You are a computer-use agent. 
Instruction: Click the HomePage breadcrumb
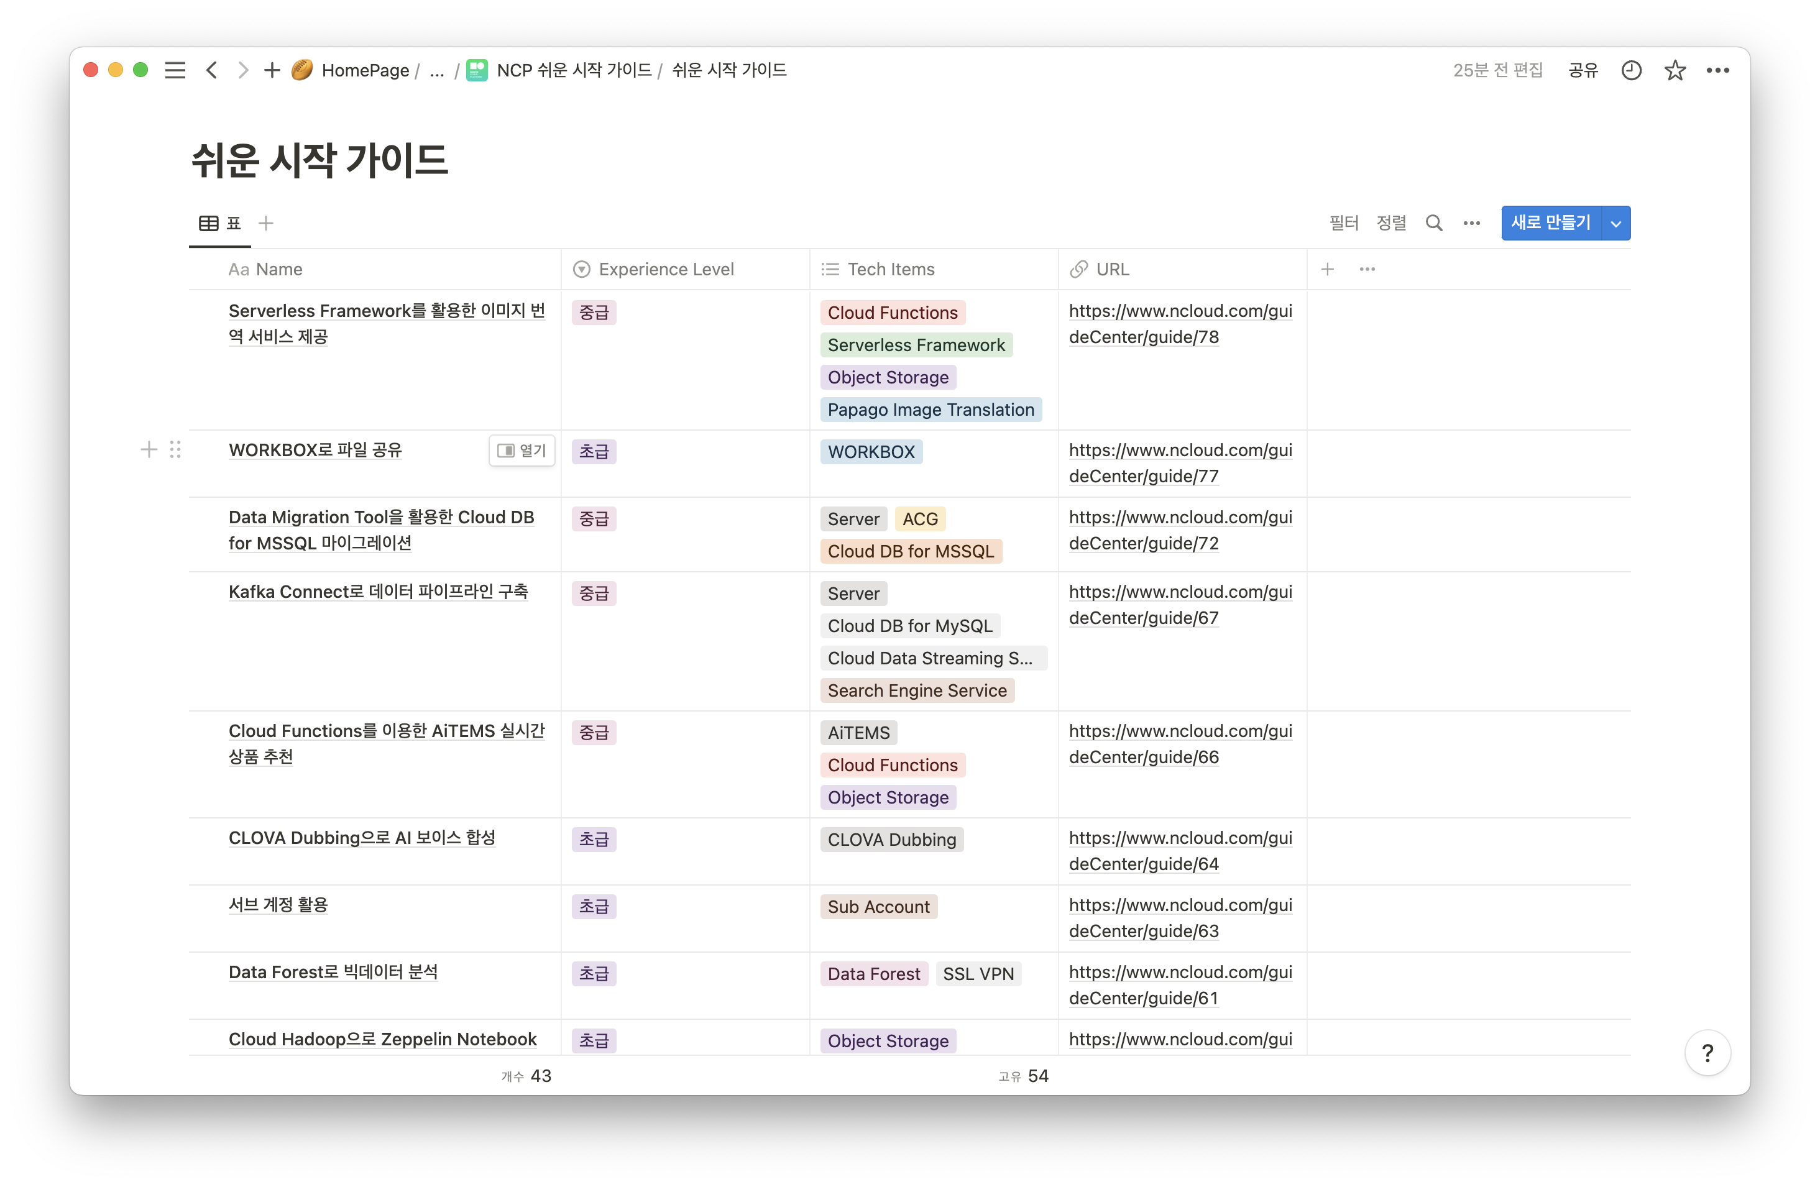(x=365, y=70)
